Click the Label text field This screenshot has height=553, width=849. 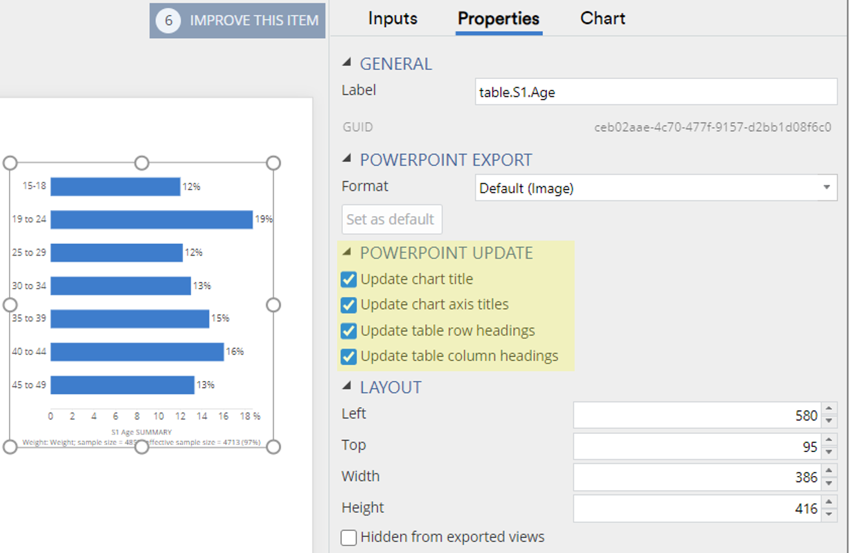pyautogui.click(x=655, y=92)
